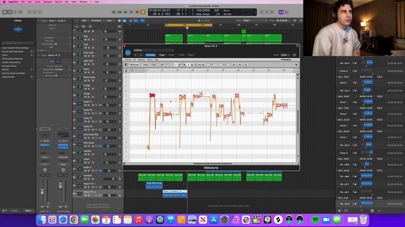Open Melodyne Edit menu
The image size is (405, 227).
click(135, 59)
